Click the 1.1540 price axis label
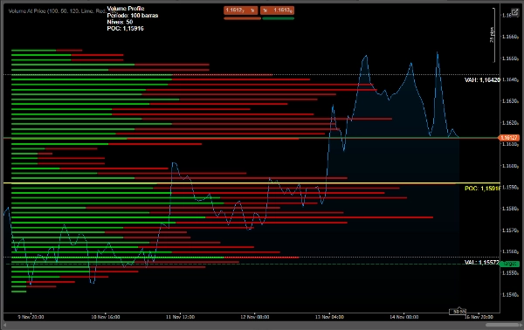 tap(510, 294)
